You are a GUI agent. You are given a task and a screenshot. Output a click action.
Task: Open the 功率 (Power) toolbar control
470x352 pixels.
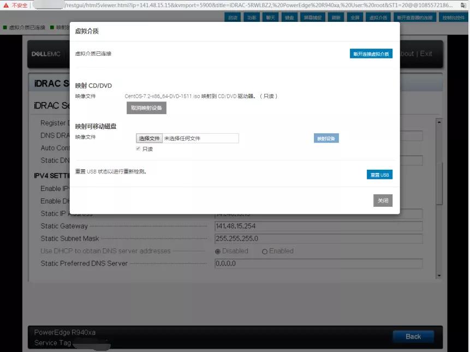click(x=252, y=17)
